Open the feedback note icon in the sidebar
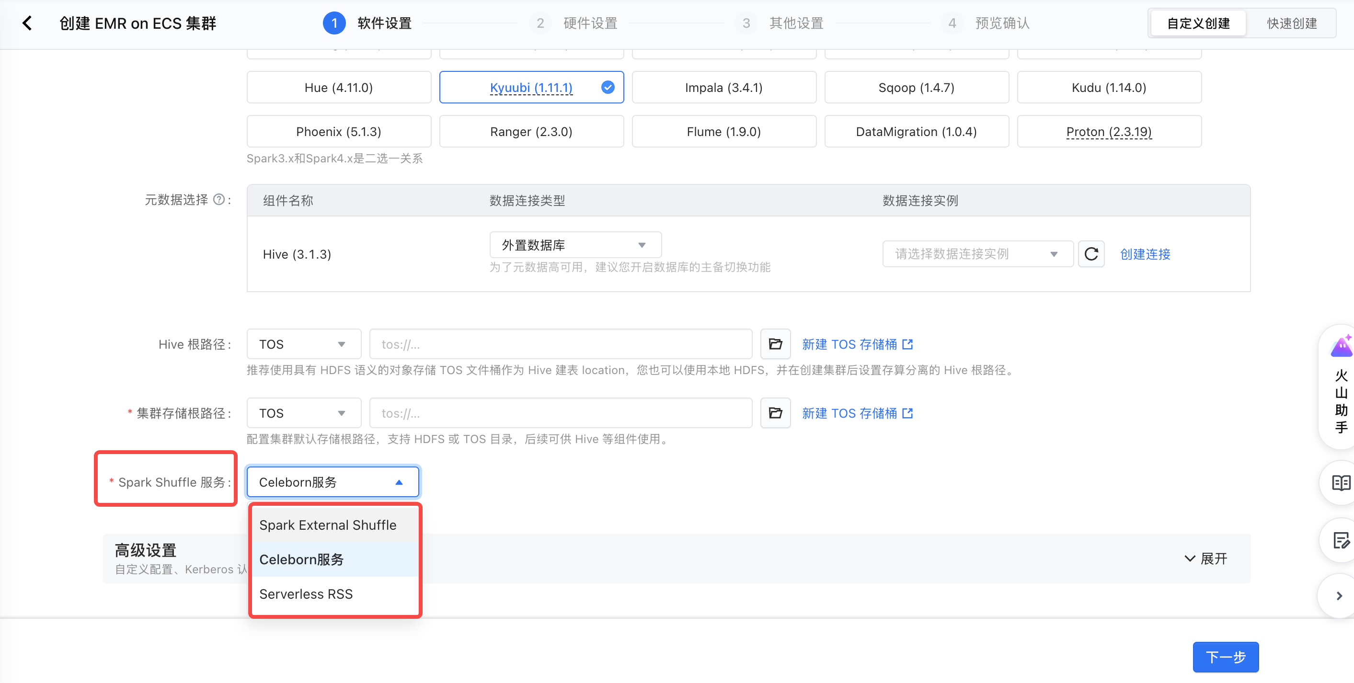Image resolution: width=1354 pixels, height=683 pixels. tap(1340, 540)
